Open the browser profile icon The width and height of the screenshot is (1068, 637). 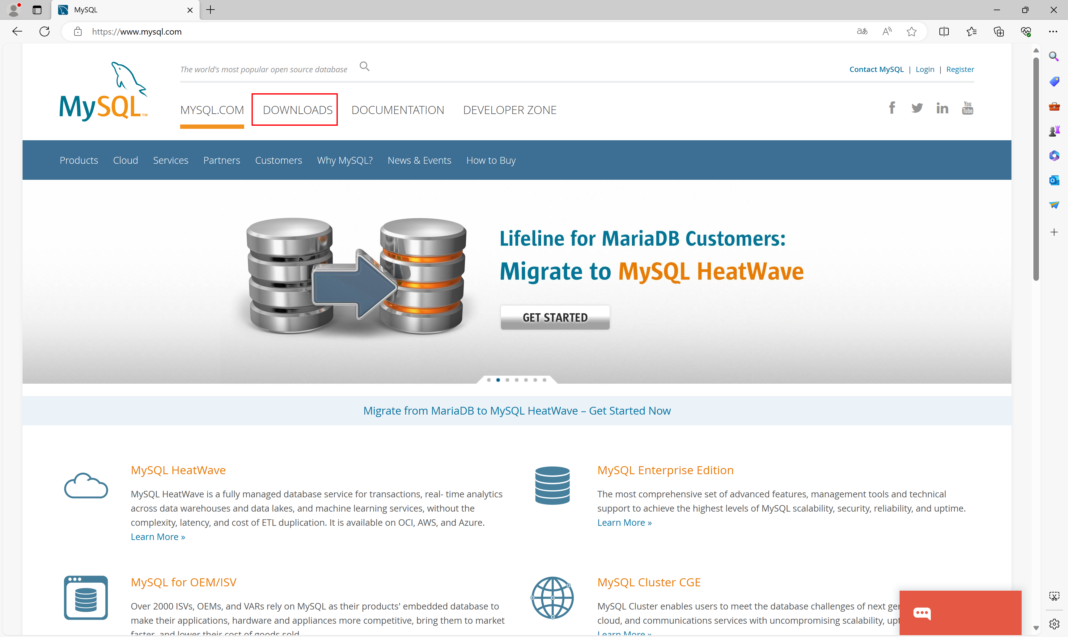14,10
